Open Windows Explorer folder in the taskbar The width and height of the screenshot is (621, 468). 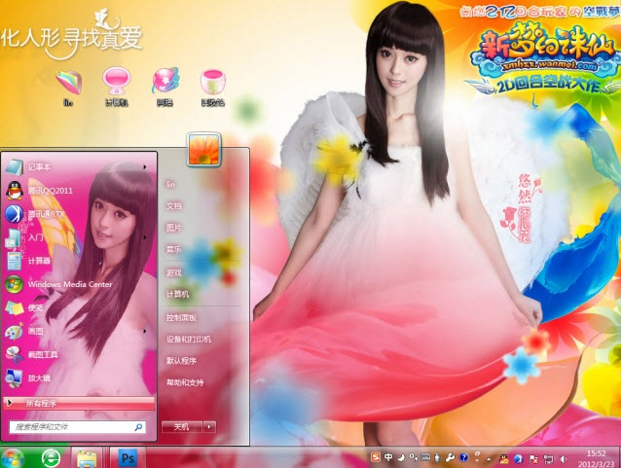point(87,458)
